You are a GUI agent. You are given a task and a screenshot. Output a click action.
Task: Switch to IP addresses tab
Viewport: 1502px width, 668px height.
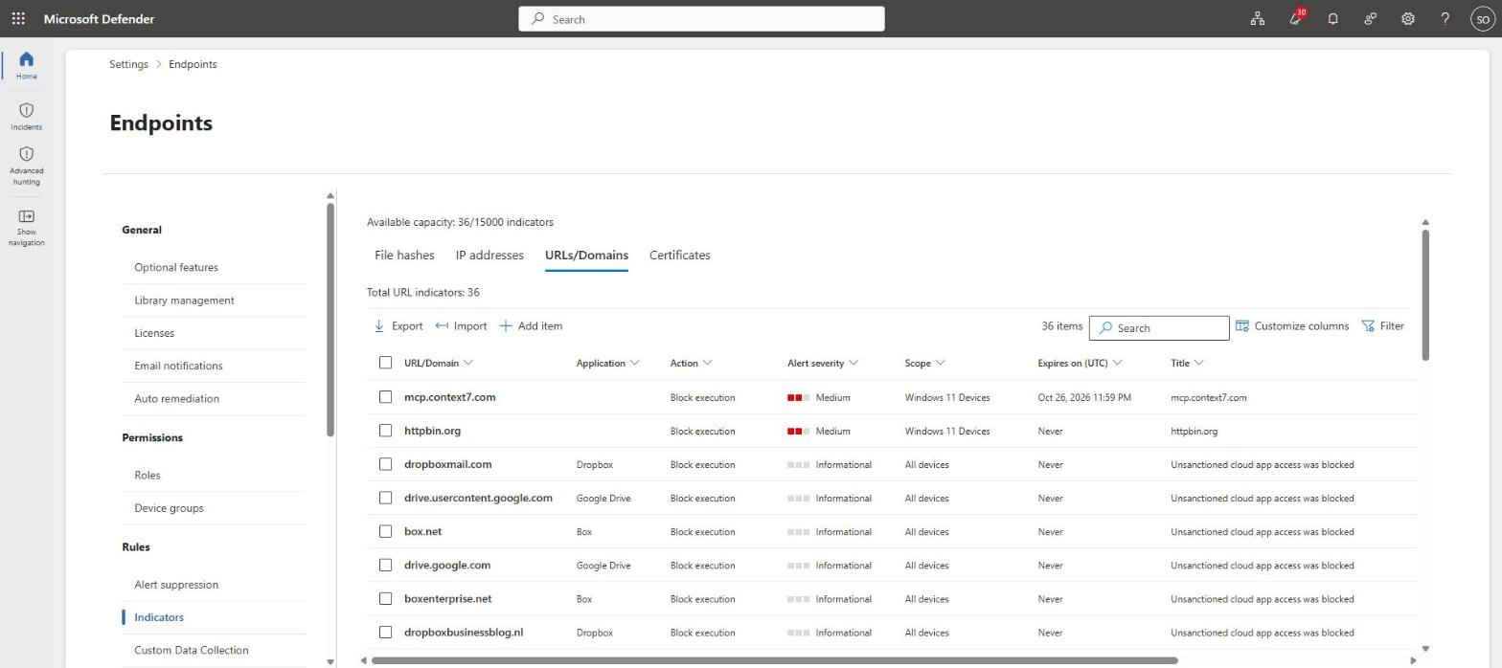coord(489,255)
